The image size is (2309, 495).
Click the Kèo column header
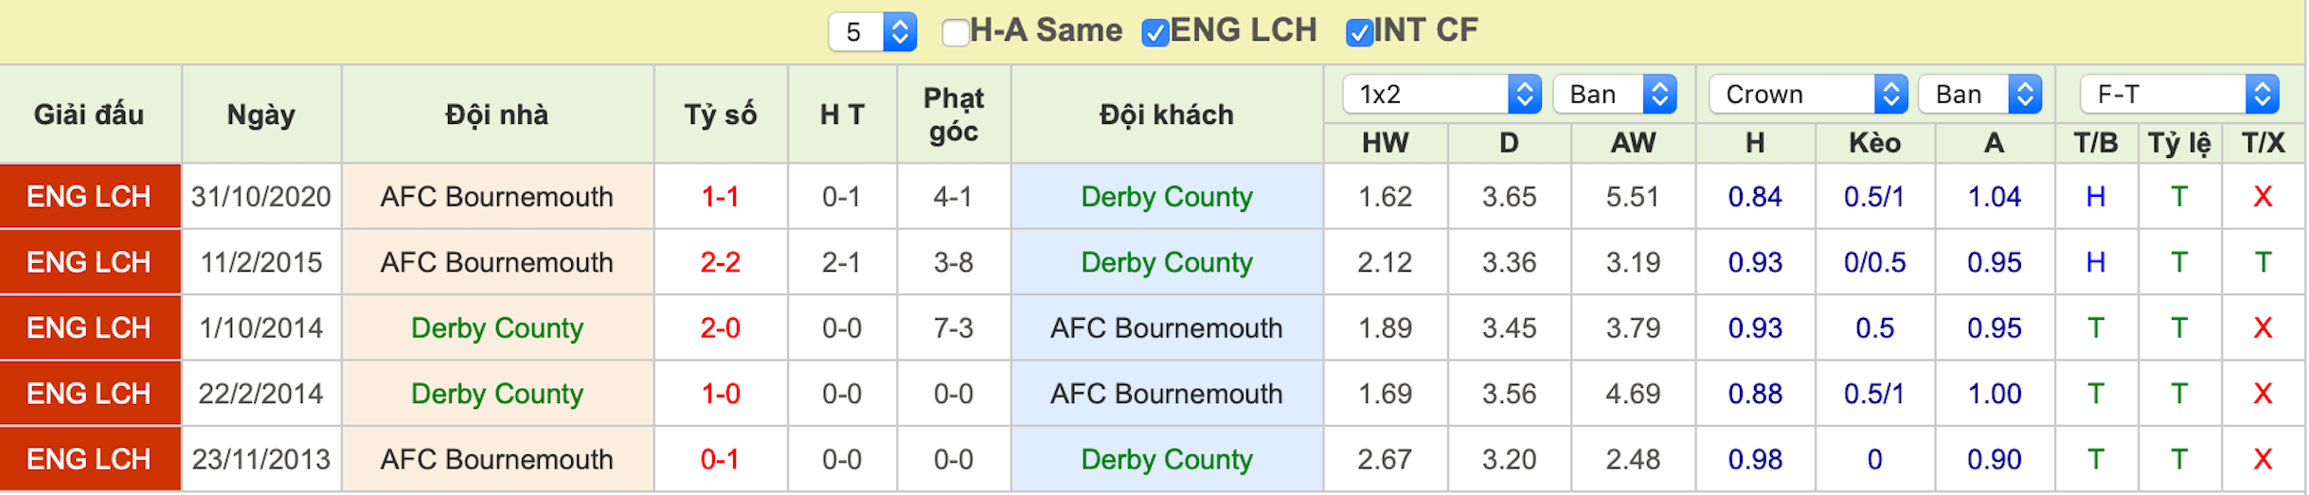point(1875,143)
